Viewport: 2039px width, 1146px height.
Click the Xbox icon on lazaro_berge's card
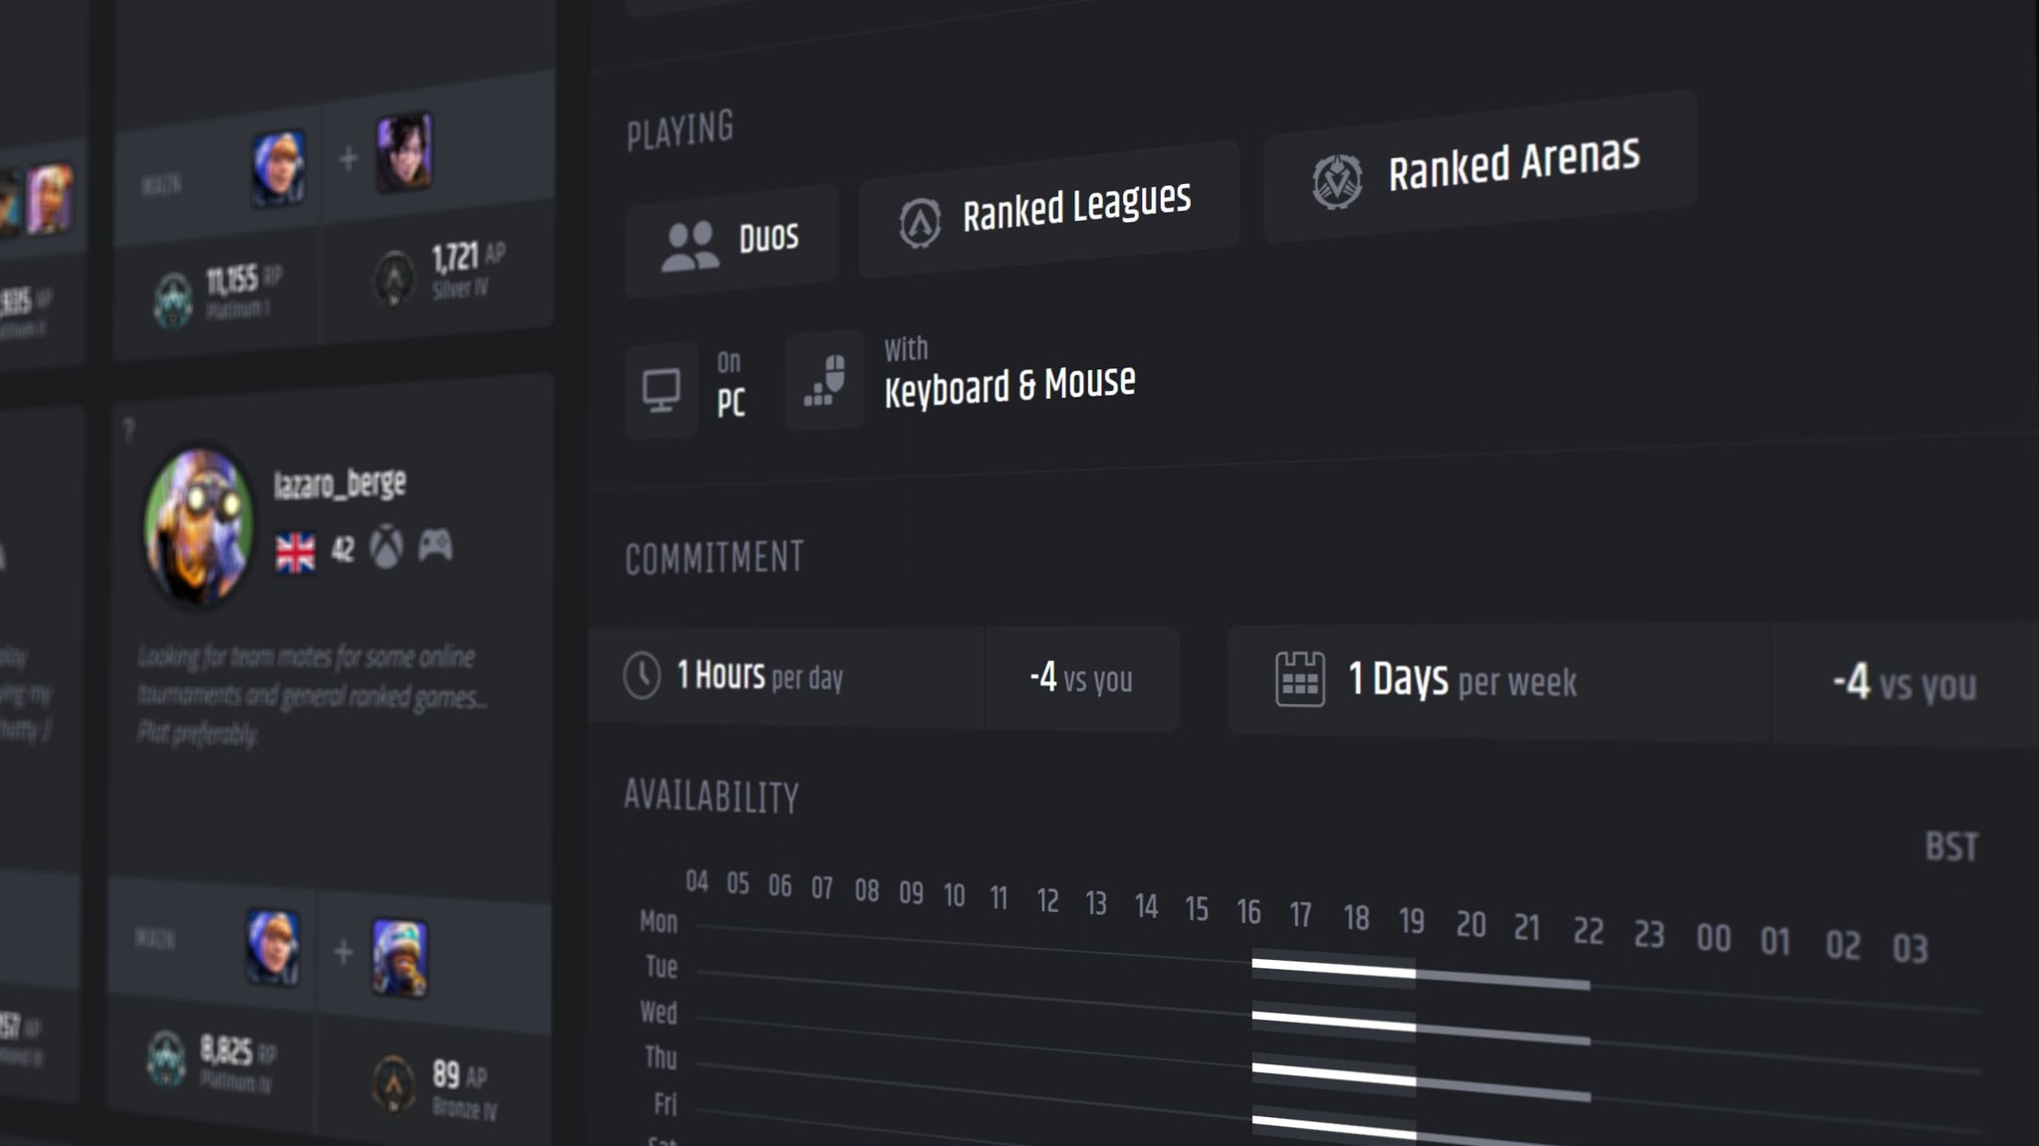[x=386, y=547]
